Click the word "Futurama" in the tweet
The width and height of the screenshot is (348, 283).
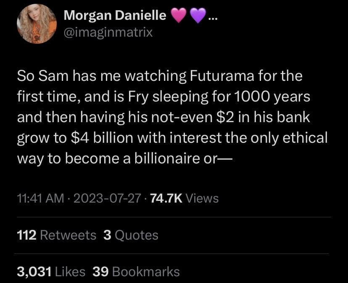click(217, 77)
